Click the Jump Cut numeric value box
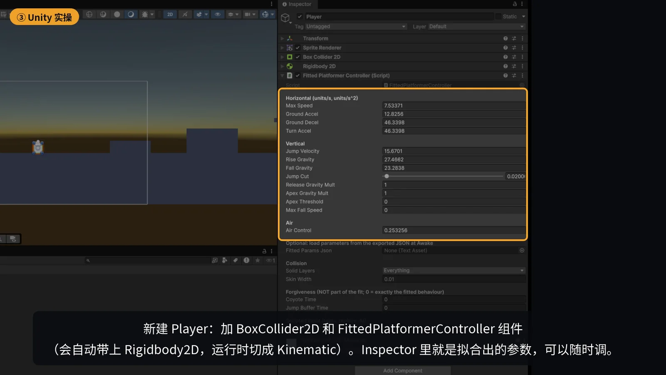The height and width of the screenshot is (375, 666). click(515, 176)
